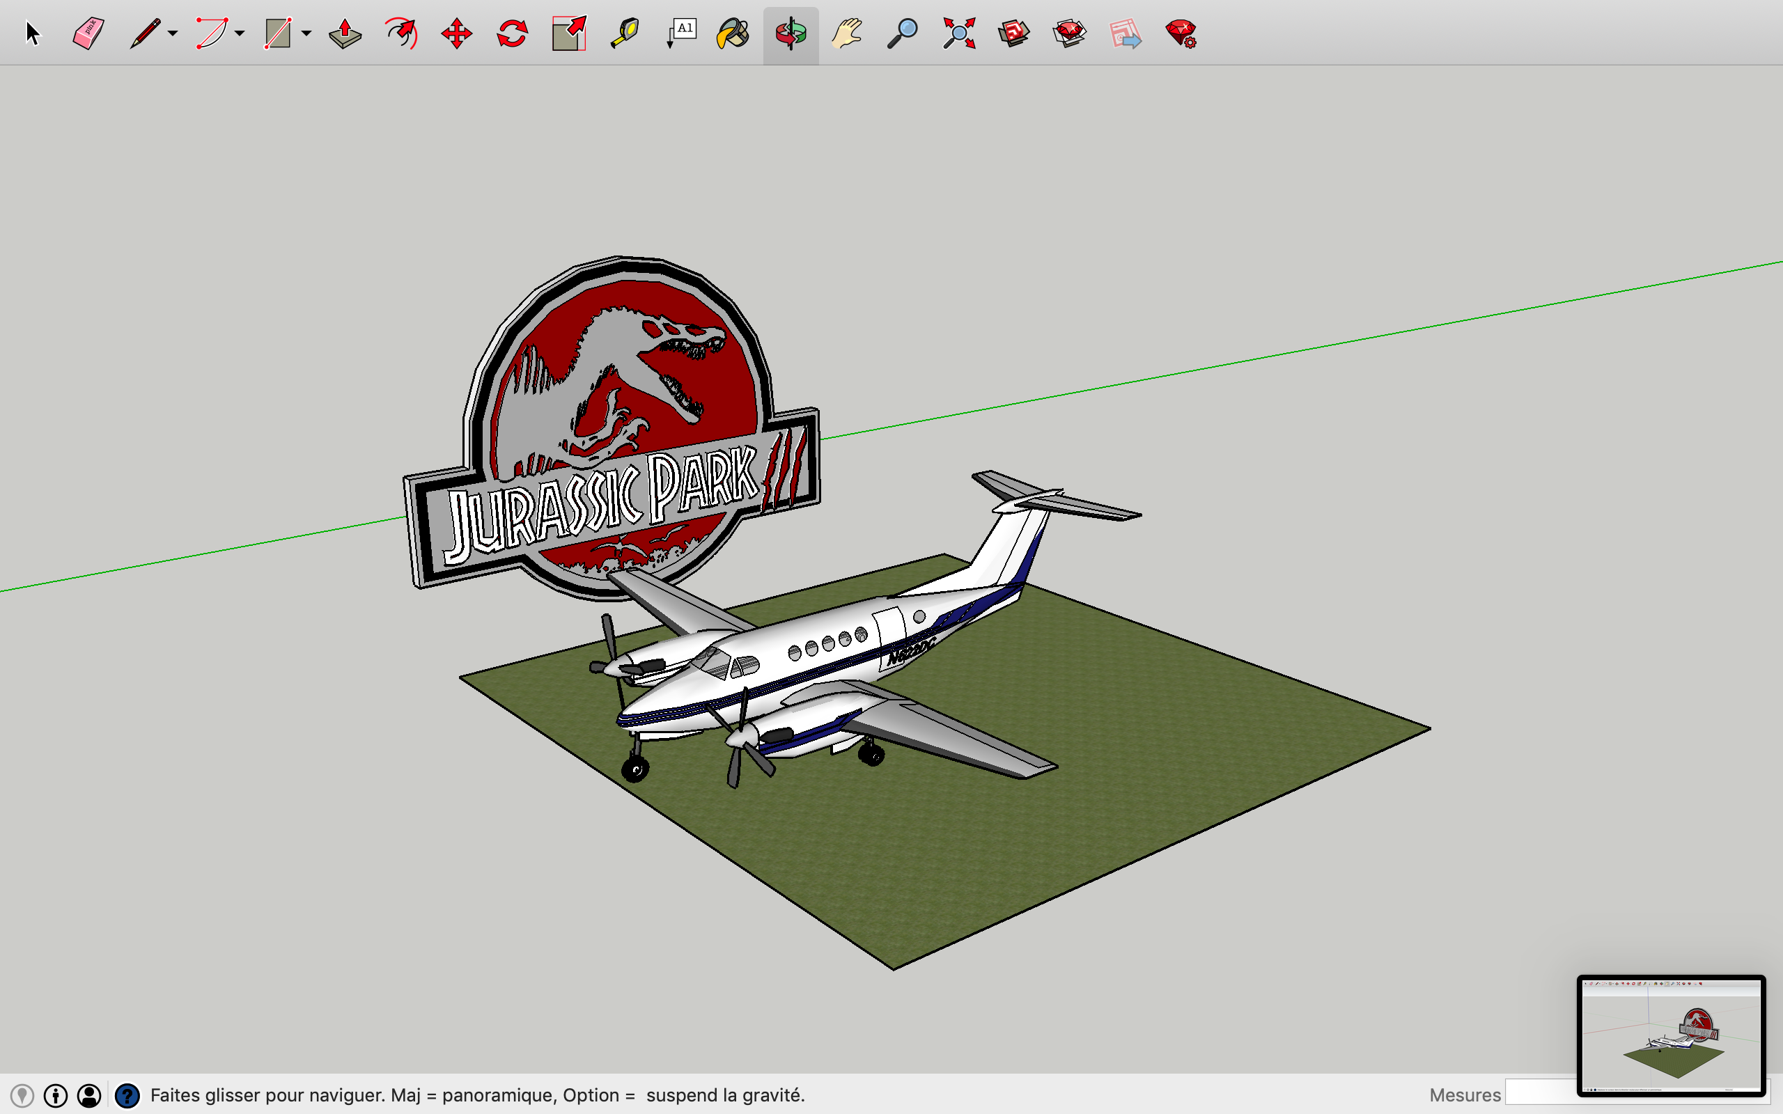Viewport: 1783px width, 1114px height.
Task: Select the Rotate tool
Action: click(512, 34)
